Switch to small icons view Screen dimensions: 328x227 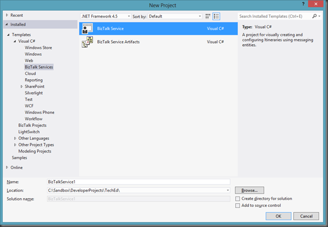pos(208,16)
